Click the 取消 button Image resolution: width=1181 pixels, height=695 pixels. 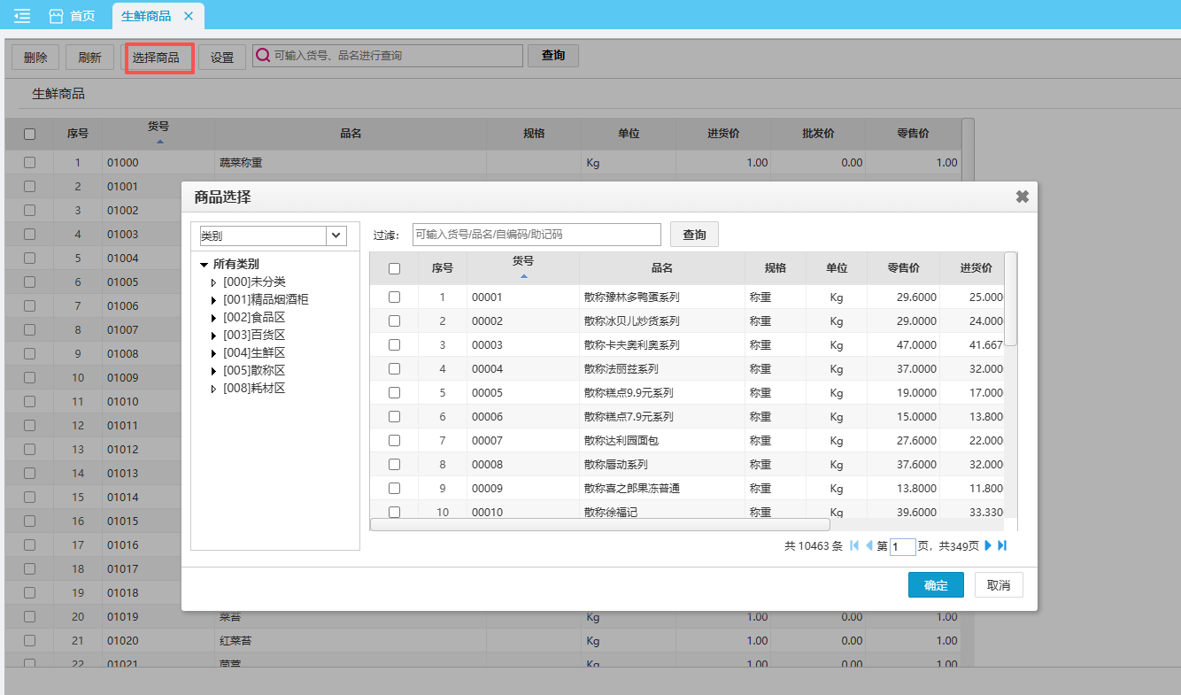click(999, 585)
